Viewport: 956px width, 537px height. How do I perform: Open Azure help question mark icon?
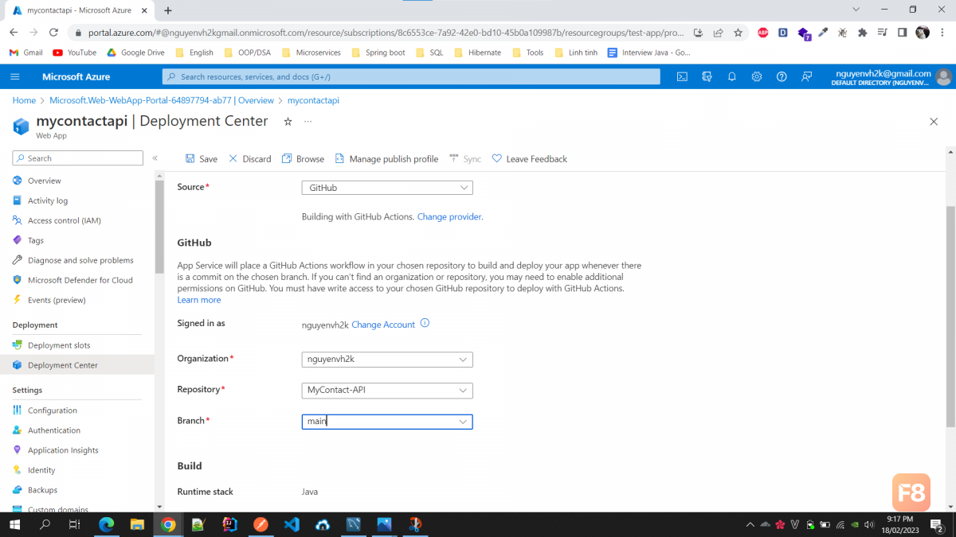(782, 76)
